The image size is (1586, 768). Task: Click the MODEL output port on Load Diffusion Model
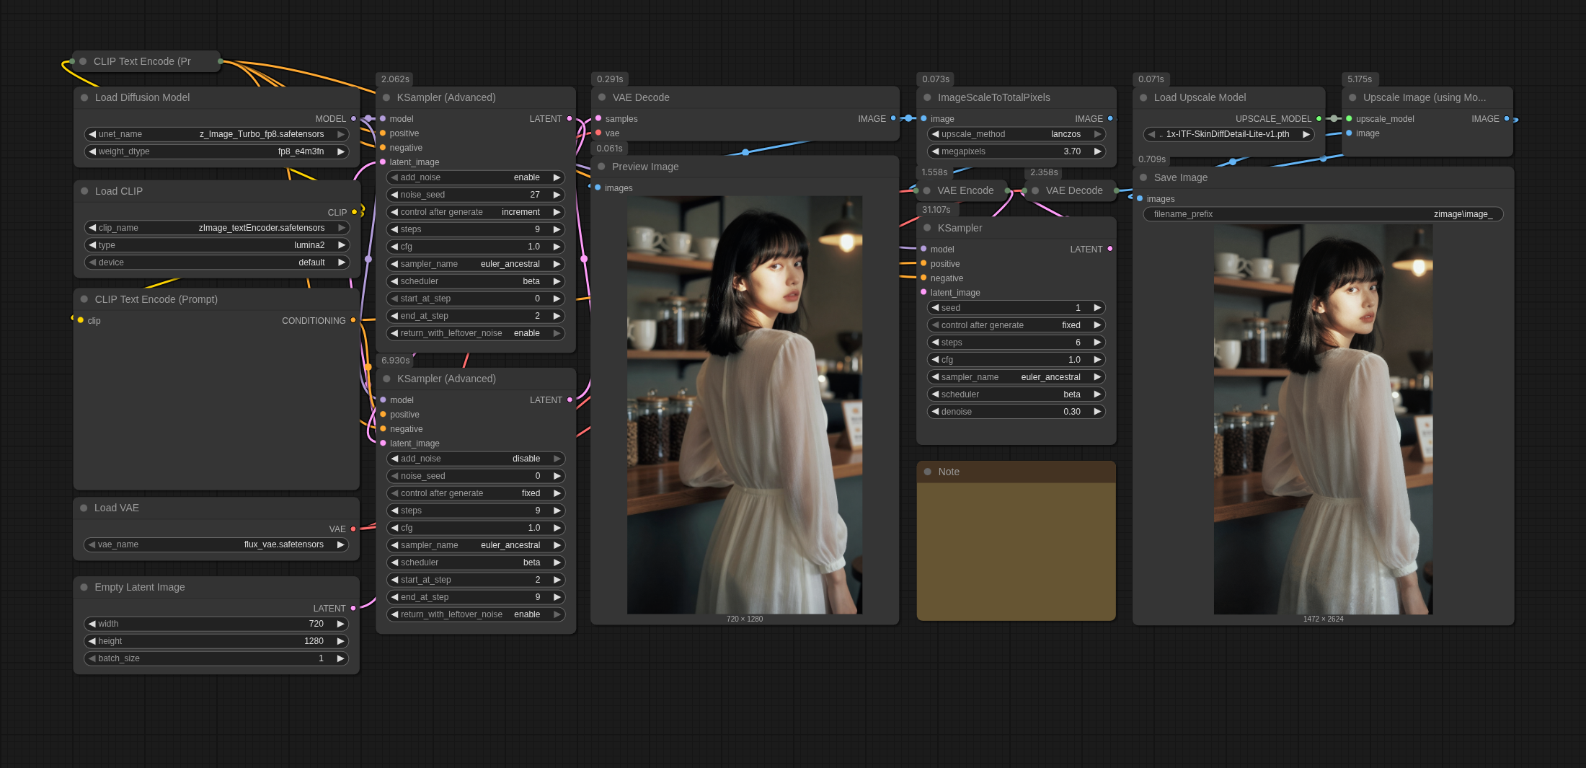point(353,119)
